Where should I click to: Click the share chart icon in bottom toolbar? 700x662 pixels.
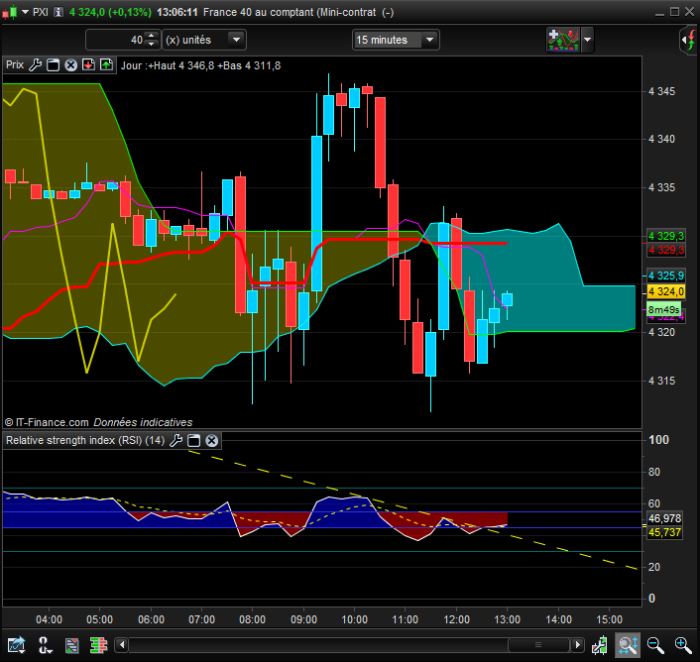pos(16,645)
